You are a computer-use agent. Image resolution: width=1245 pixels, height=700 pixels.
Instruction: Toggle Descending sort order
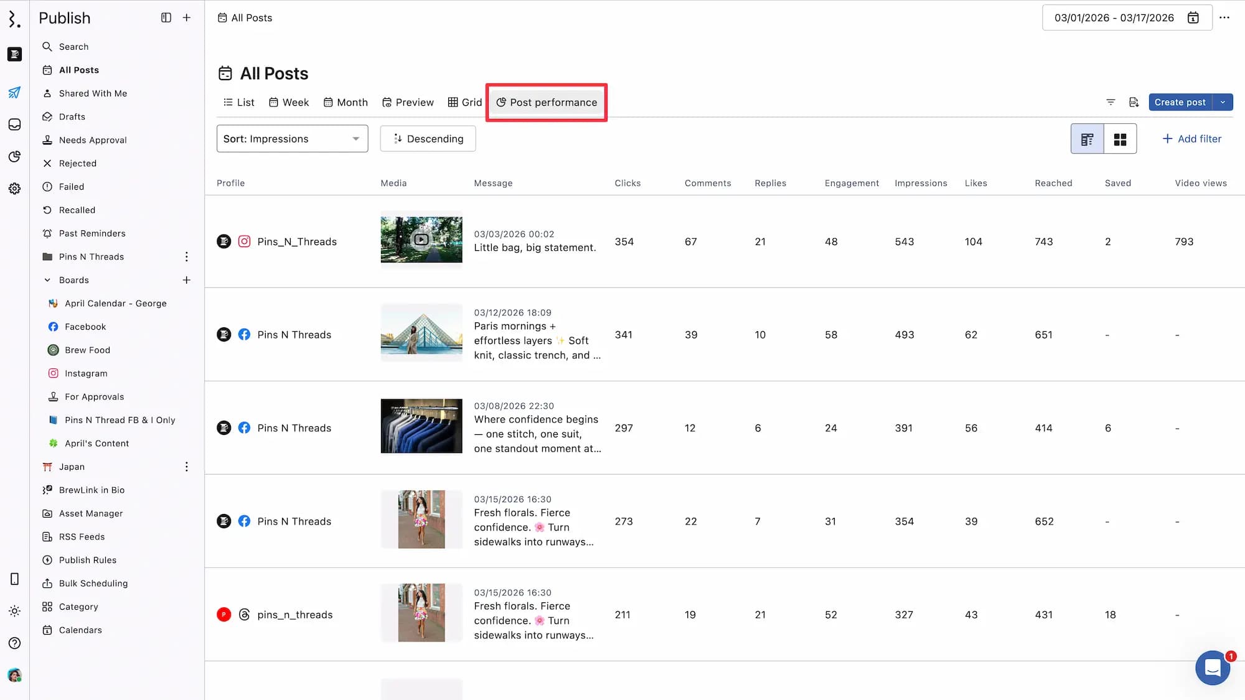428,139
